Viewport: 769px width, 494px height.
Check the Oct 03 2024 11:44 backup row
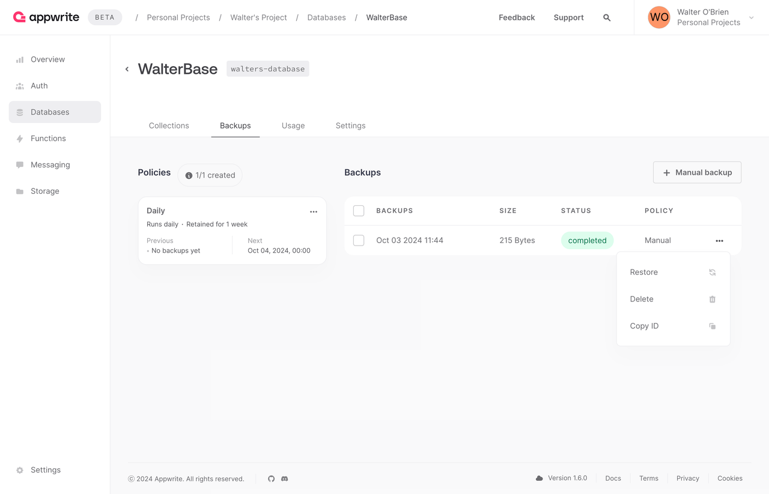pyautogui.click(x=359, y=240)
